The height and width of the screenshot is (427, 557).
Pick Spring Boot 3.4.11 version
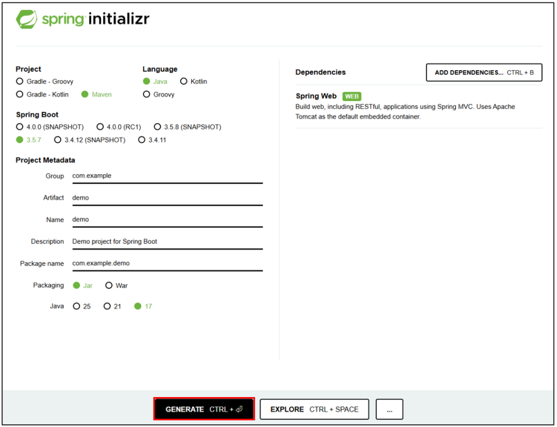point(142,140)
